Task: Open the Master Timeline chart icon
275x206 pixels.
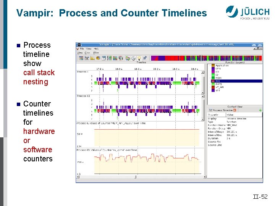Action: click(x=81, y=58)
